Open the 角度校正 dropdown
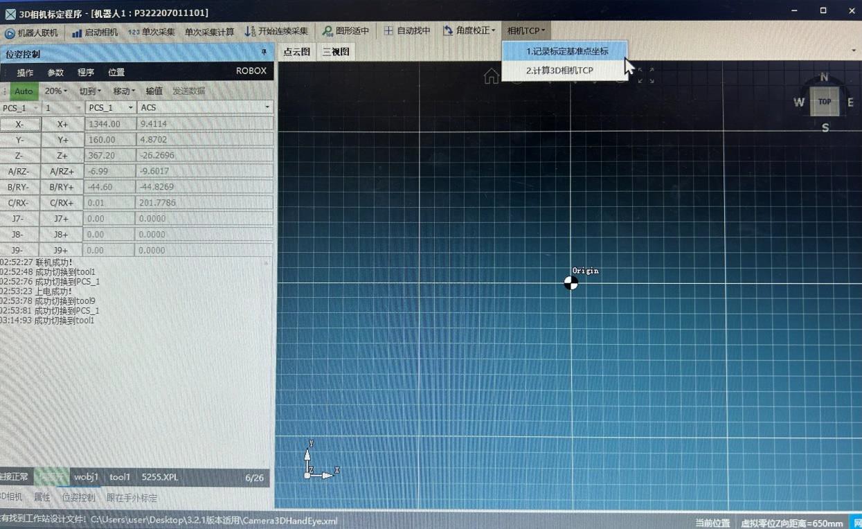Screen dimensions: 862x529 469,30
